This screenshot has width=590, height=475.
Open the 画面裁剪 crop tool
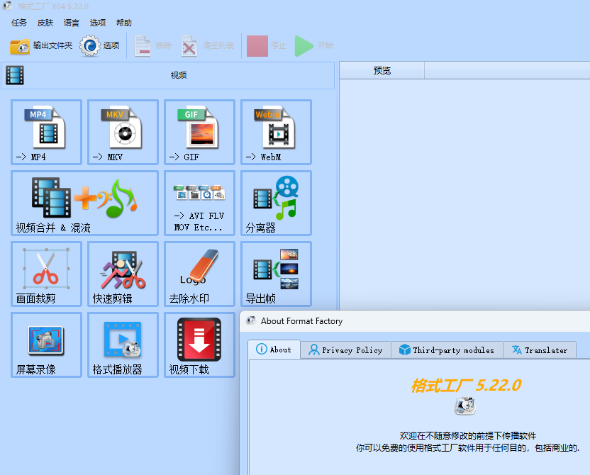46,274
